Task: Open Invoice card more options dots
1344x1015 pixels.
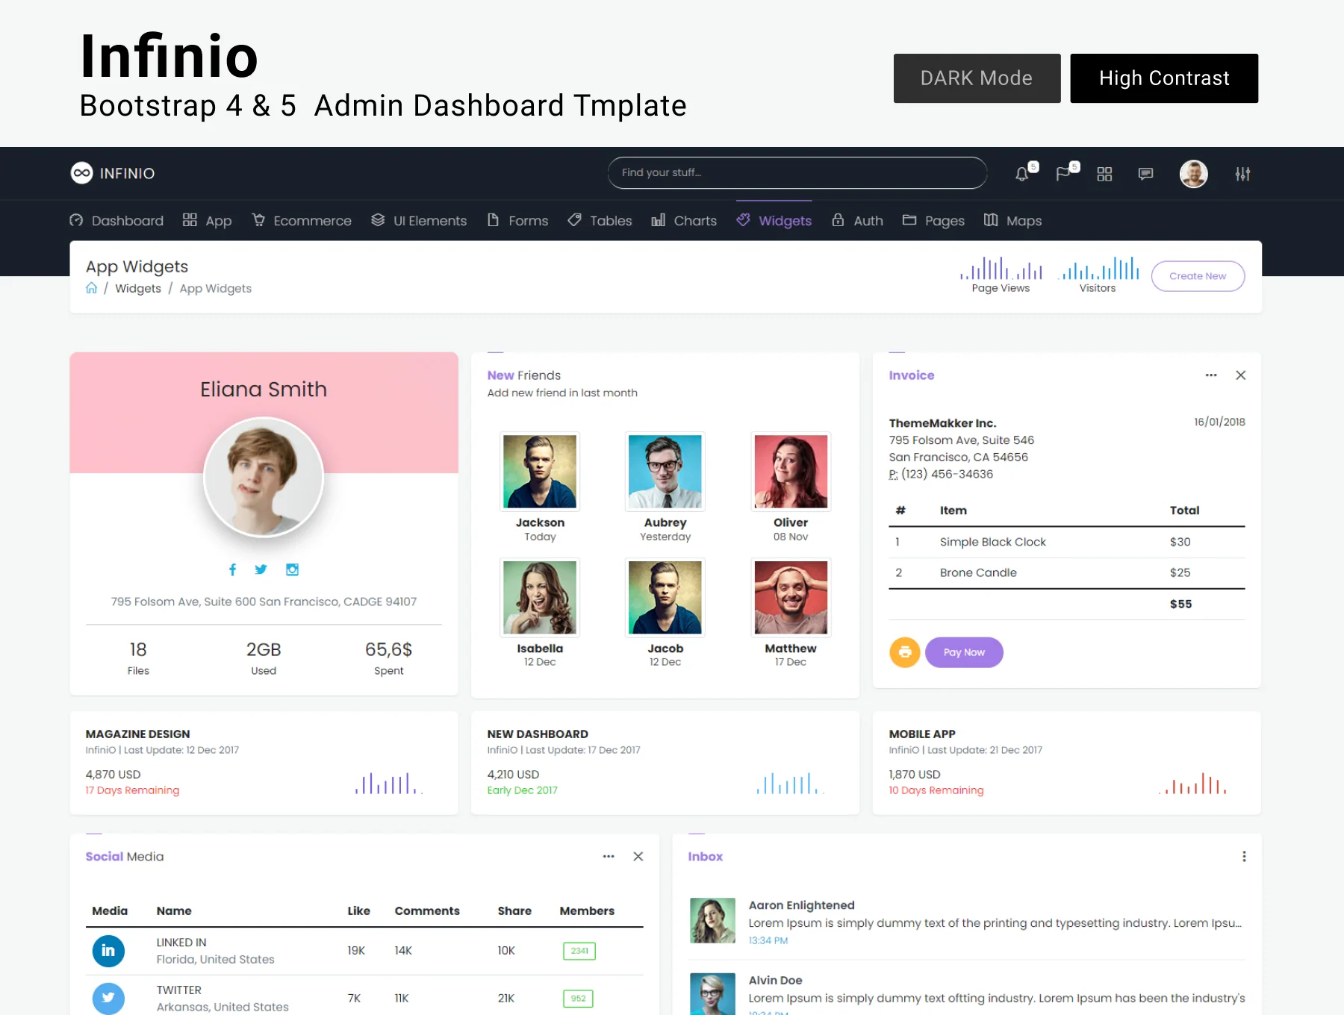Action: coord(1211,375)
